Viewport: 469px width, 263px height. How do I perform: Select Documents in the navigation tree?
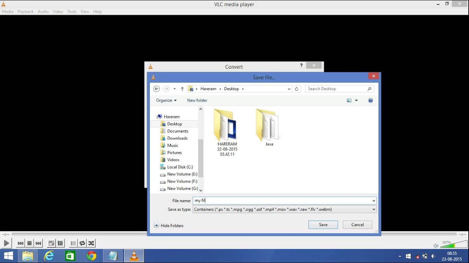(x=178, y=131)
